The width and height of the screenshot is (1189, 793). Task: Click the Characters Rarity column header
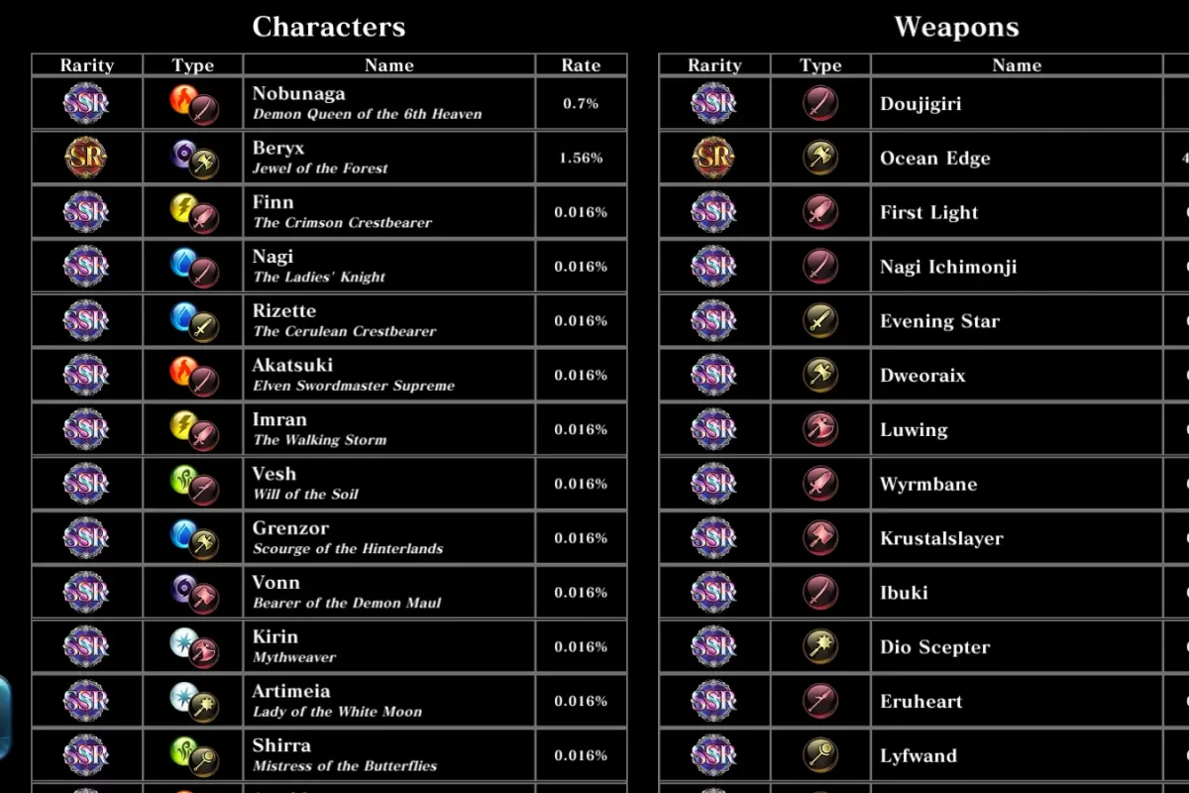[87, 65]
